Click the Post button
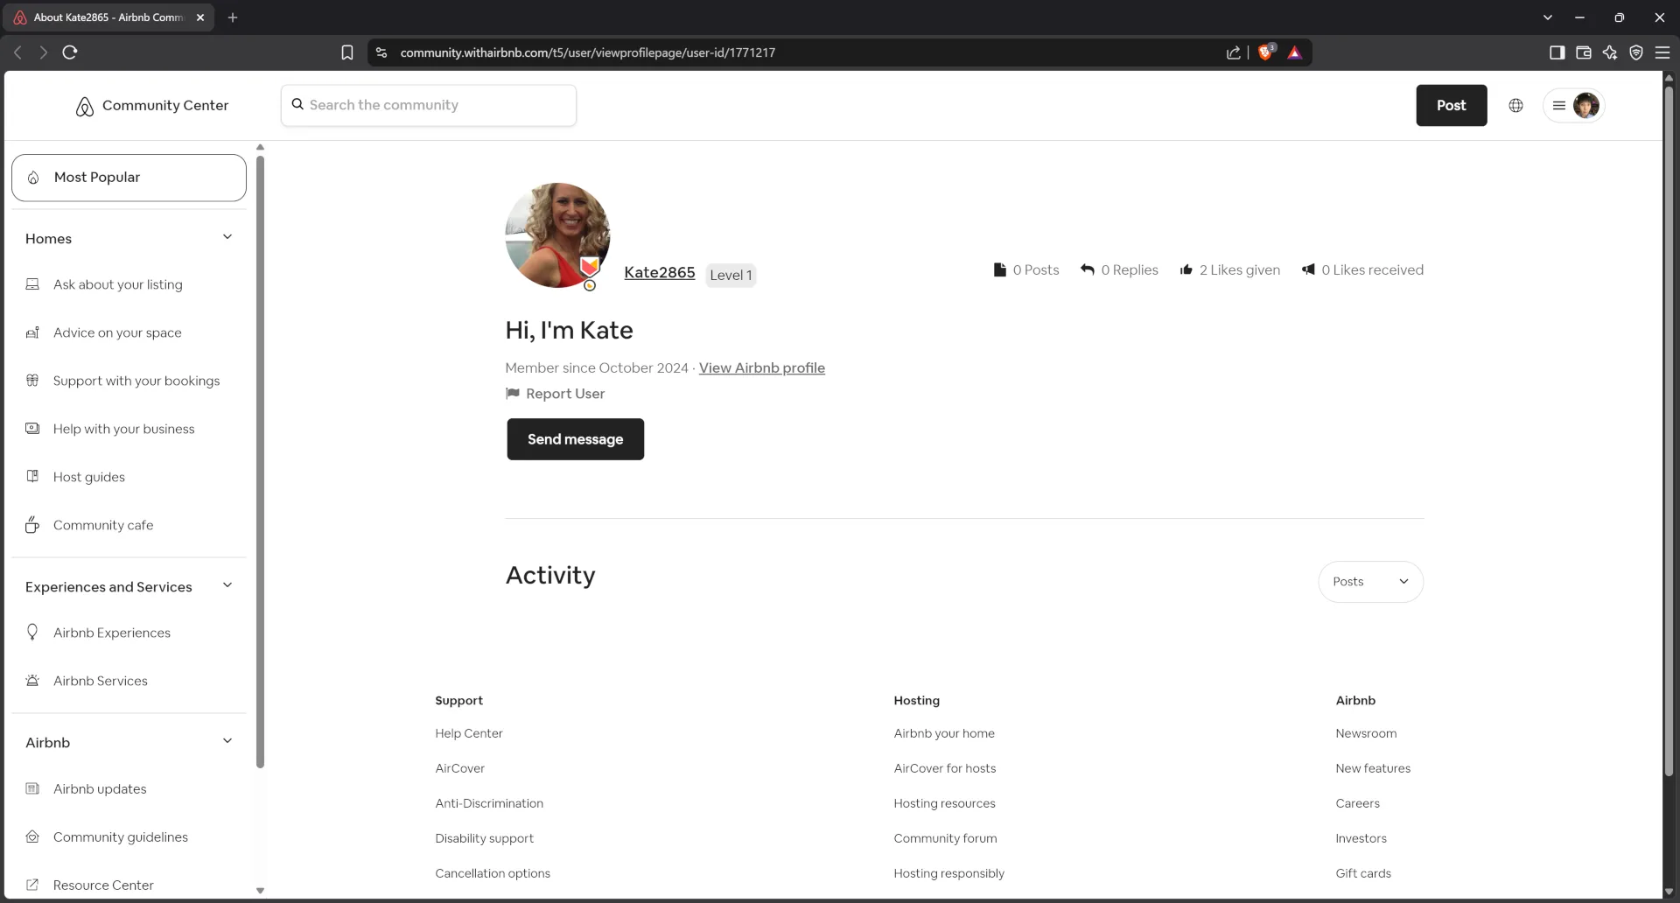Viewport: 1680px width, 903px height. point(1451,105)
